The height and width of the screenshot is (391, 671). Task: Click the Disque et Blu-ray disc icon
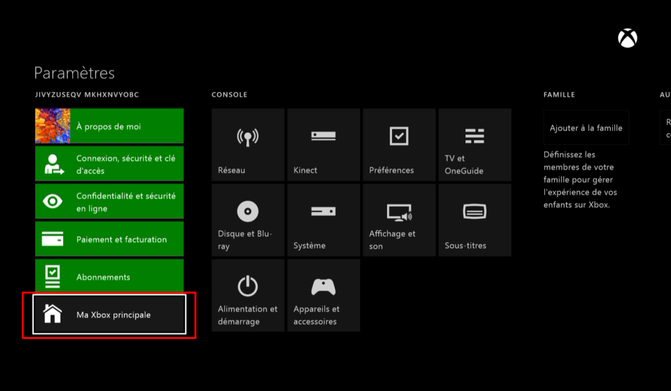(x=248, y=211)
